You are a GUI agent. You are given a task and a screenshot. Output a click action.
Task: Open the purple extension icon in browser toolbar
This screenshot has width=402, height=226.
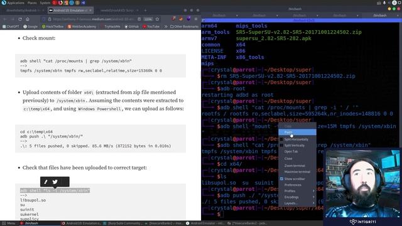coord(188,19)
